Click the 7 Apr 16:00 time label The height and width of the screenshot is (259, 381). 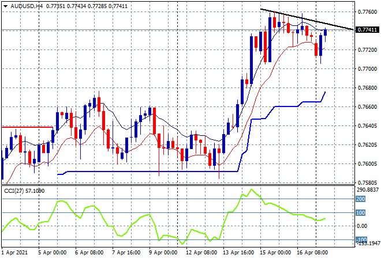coord(126,253)
